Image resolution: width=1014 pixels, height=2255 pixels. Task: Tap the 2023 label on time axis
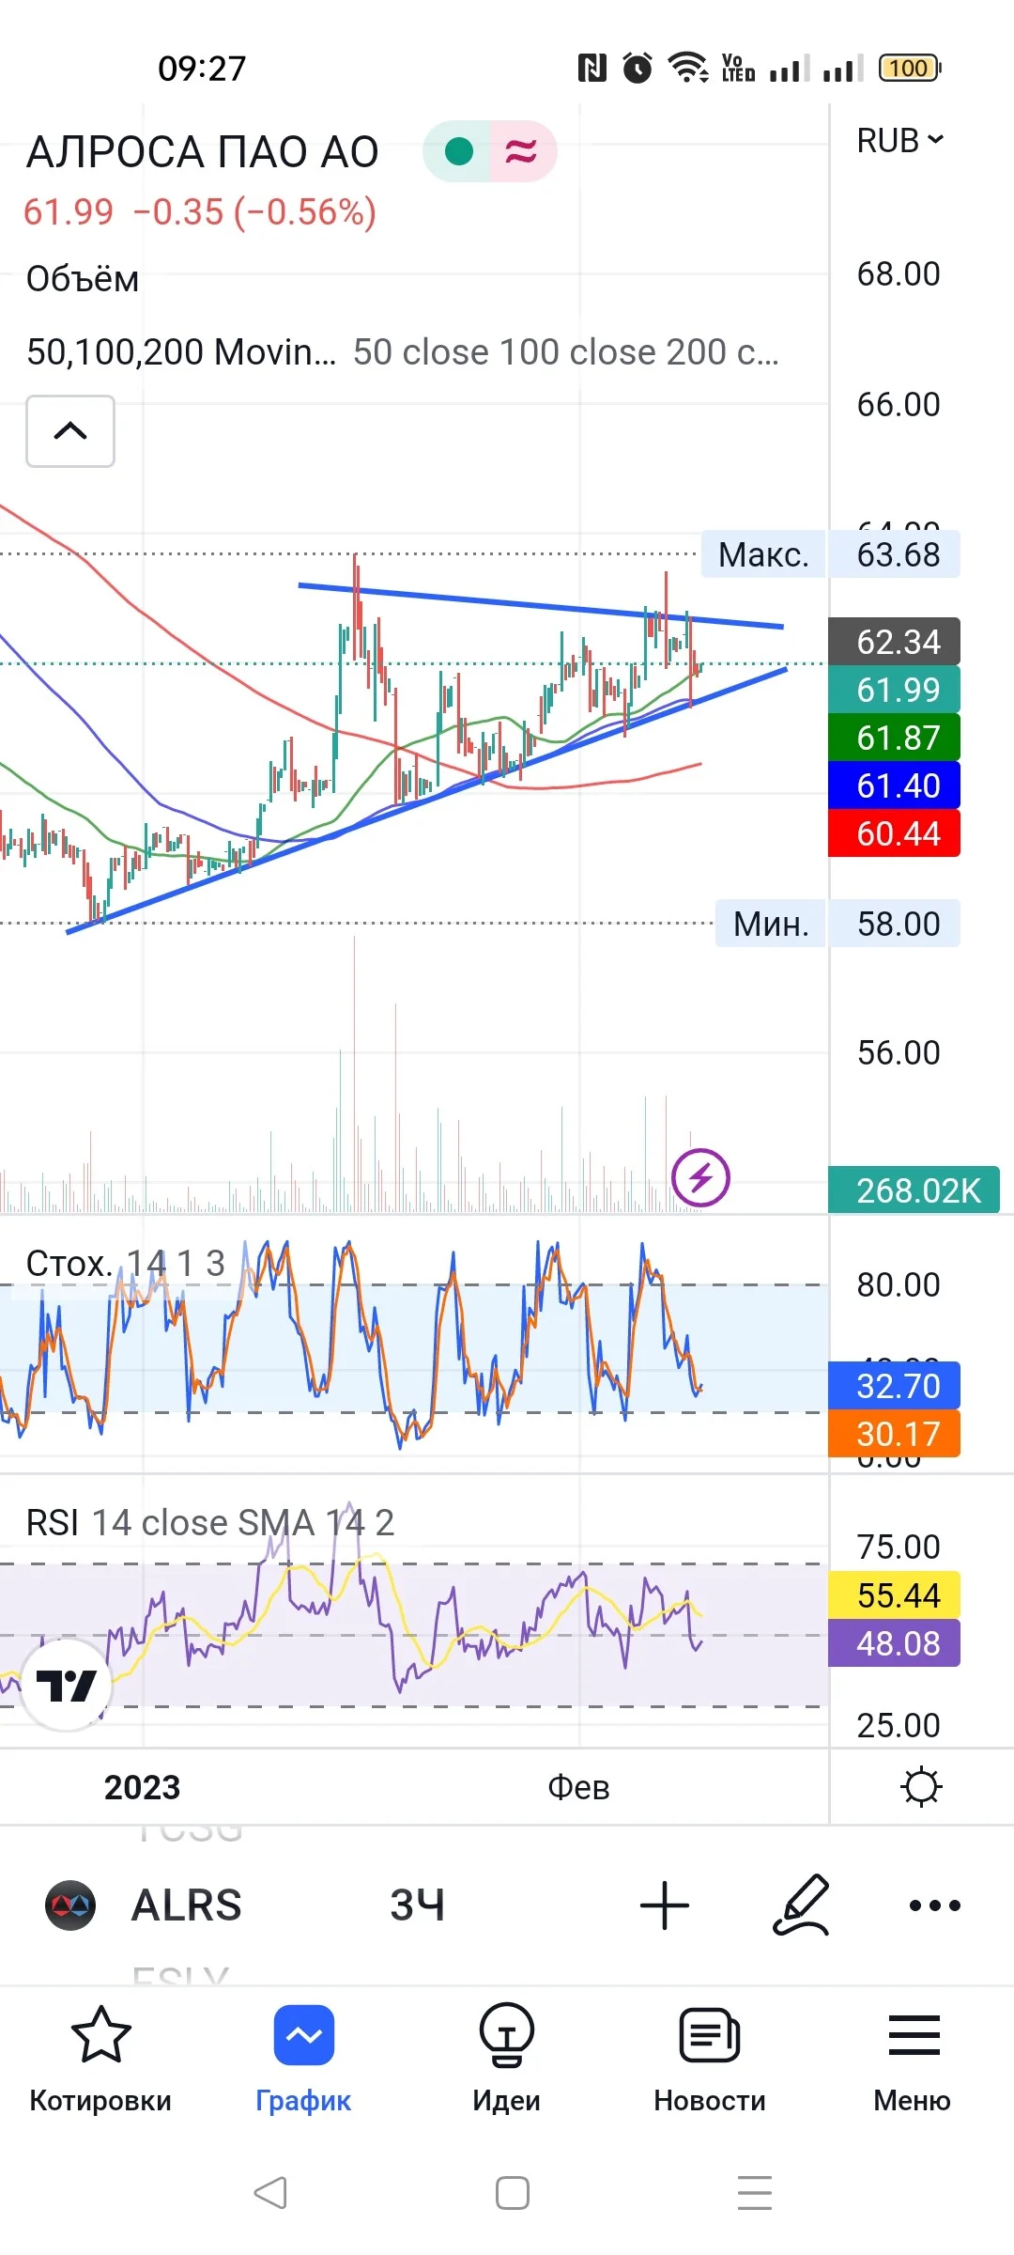click(142, 1787)
